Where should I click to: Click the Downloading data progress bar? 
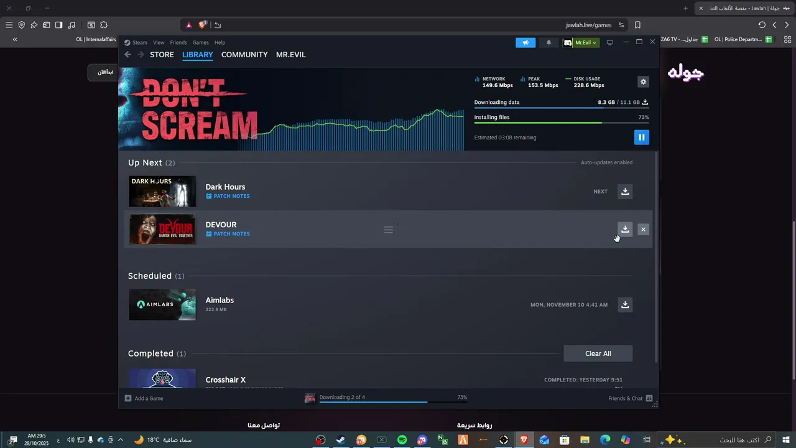pos(562,108)
